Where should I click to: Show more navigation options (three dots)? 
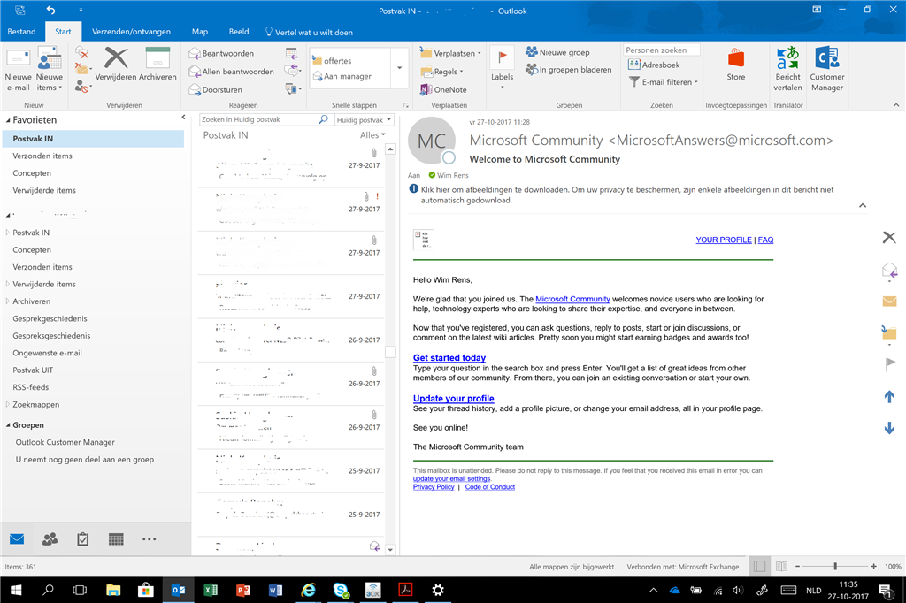pos(149,538)
